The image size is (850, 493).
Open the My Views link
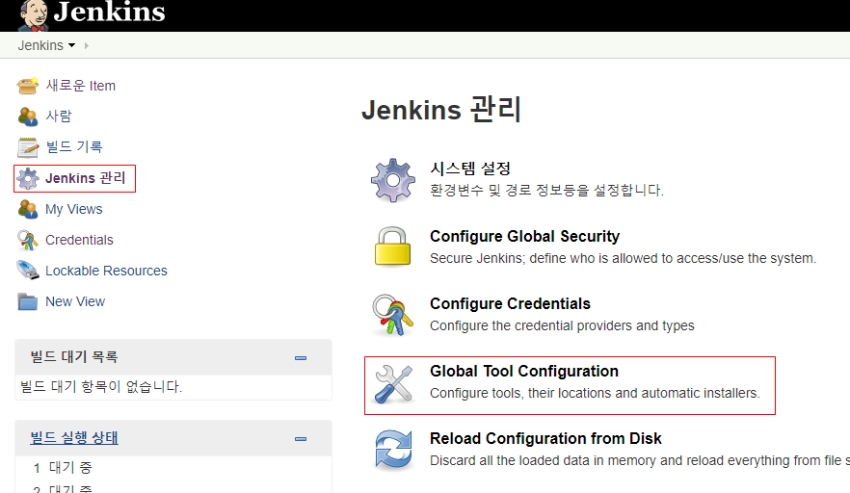tap(73, 209)
